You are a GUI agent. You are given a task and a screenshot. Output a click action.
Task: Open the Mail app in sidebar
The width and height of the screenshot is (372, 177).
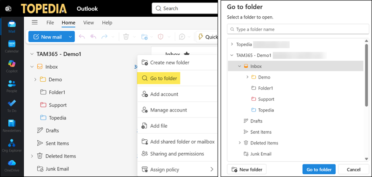tap(12, 26)
